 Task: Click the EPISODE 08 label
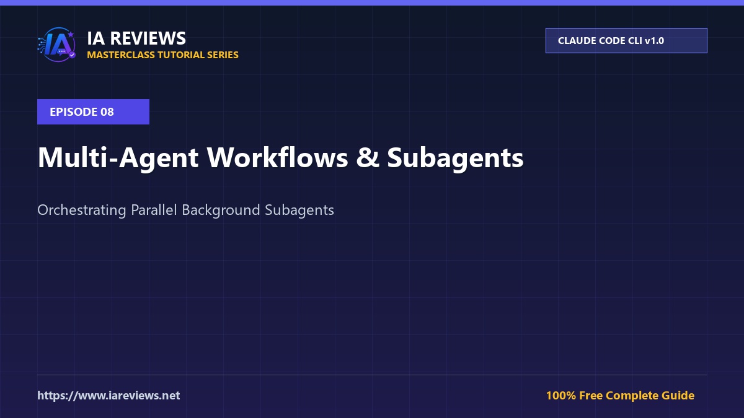click(x=93, y=112)
